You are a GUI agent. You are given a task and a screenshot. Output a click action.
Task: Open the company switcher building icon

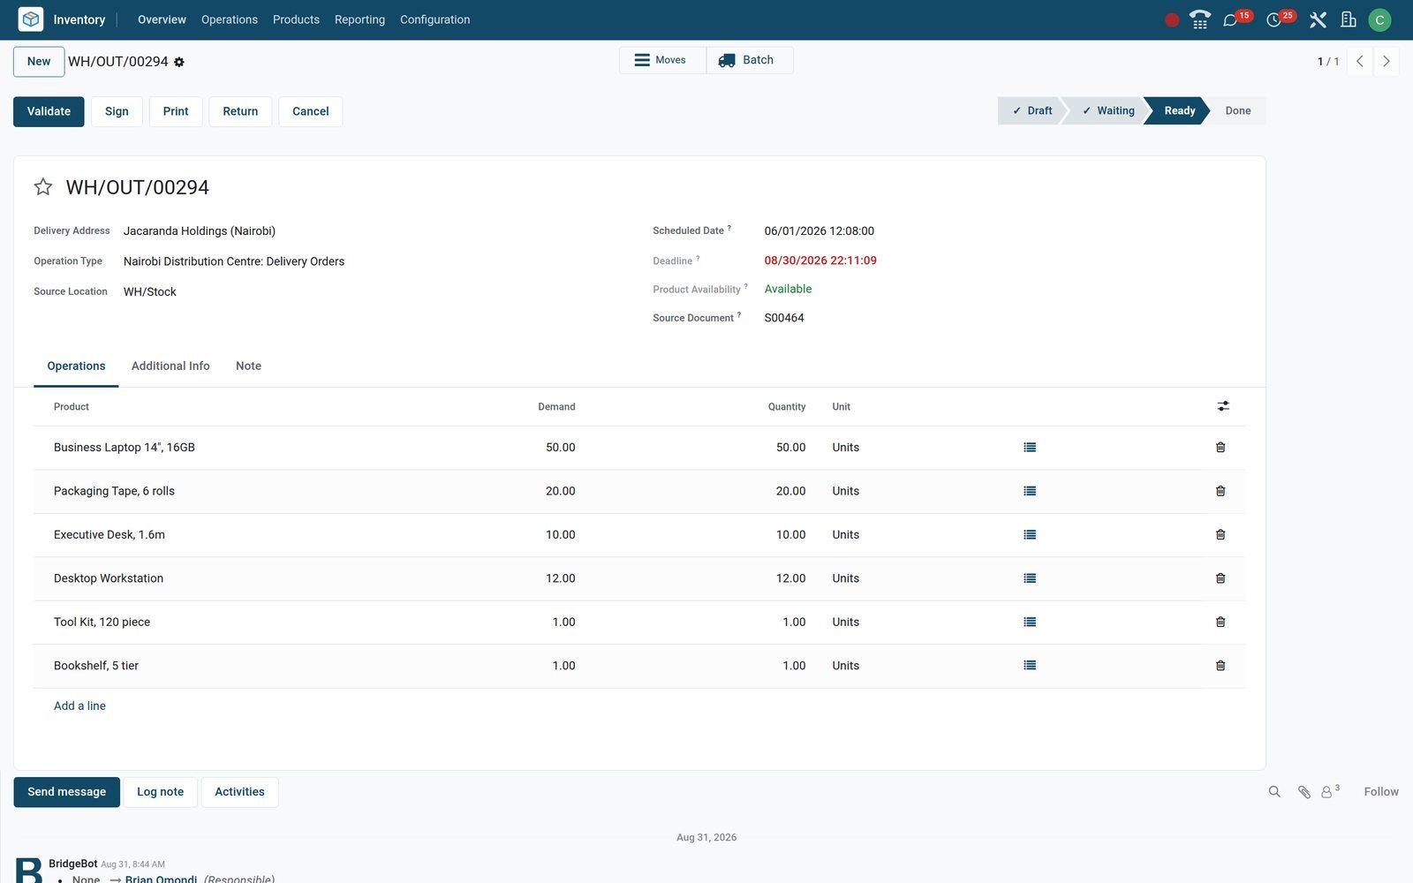(x=1349, y=19)
